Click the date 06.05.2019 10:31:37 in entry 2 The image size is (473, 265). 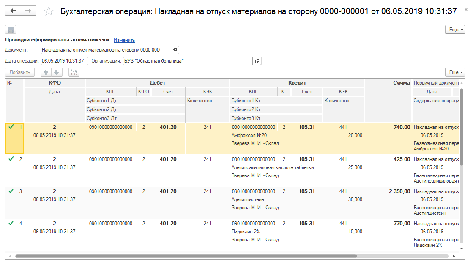coord(54,167)
